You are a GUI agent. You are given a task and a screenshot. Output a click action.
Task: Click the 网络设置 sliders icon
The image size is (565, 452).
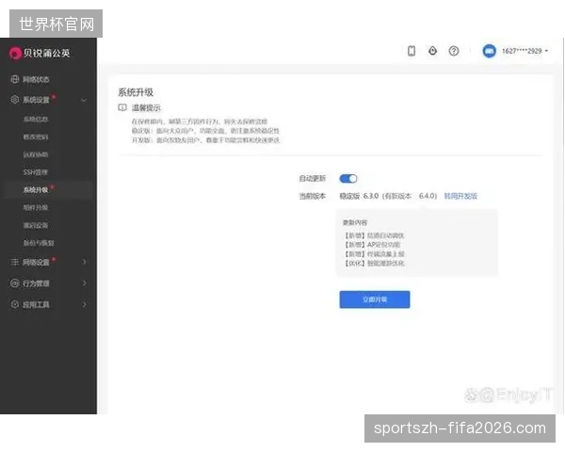(x=15, y=262)
